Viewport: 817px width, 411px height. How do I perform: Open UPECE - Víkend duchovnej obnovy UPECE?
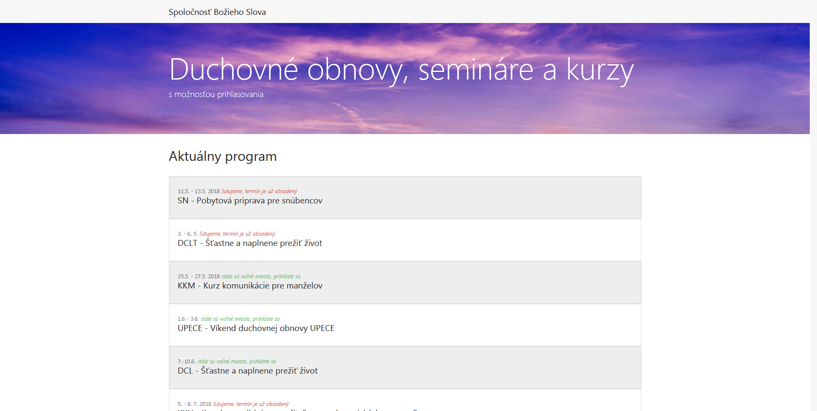(256, 328)
